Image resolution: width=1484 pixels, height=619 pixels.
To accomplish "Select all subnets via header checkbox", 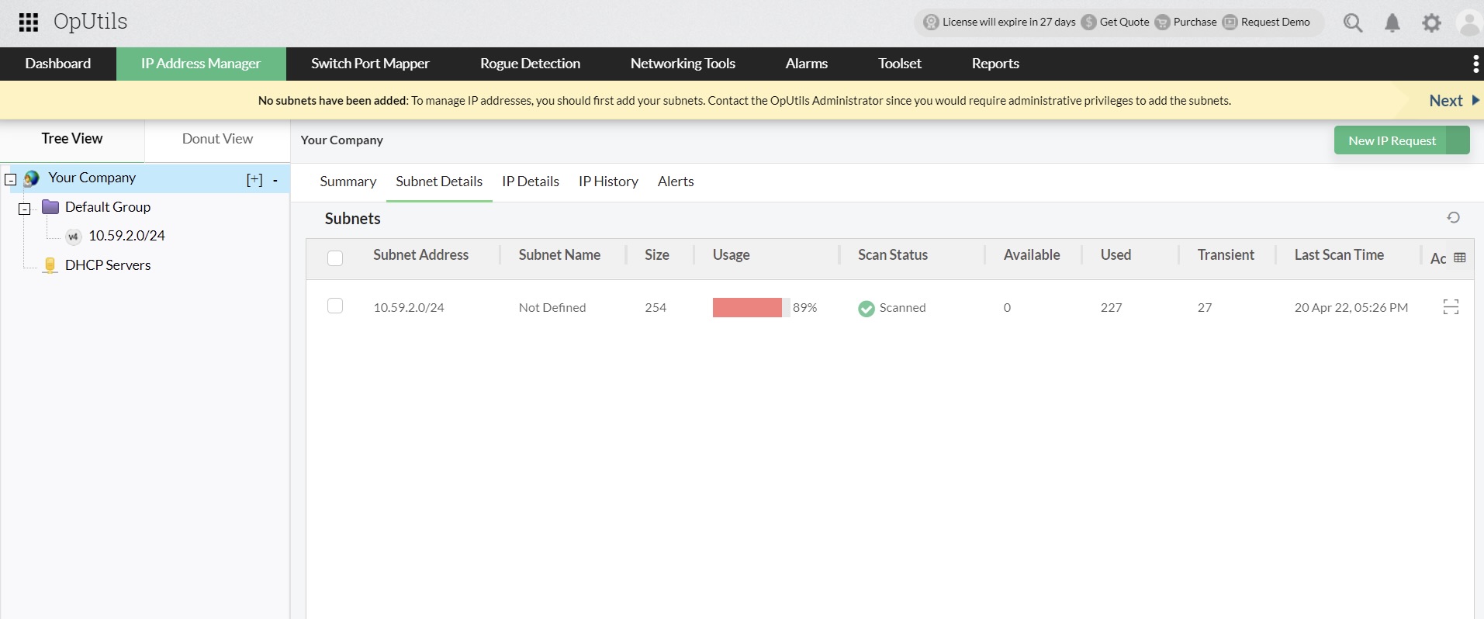I will [335, 258].
